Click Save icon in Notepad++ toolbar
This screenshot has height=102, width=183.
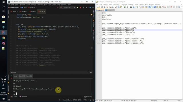102,7
